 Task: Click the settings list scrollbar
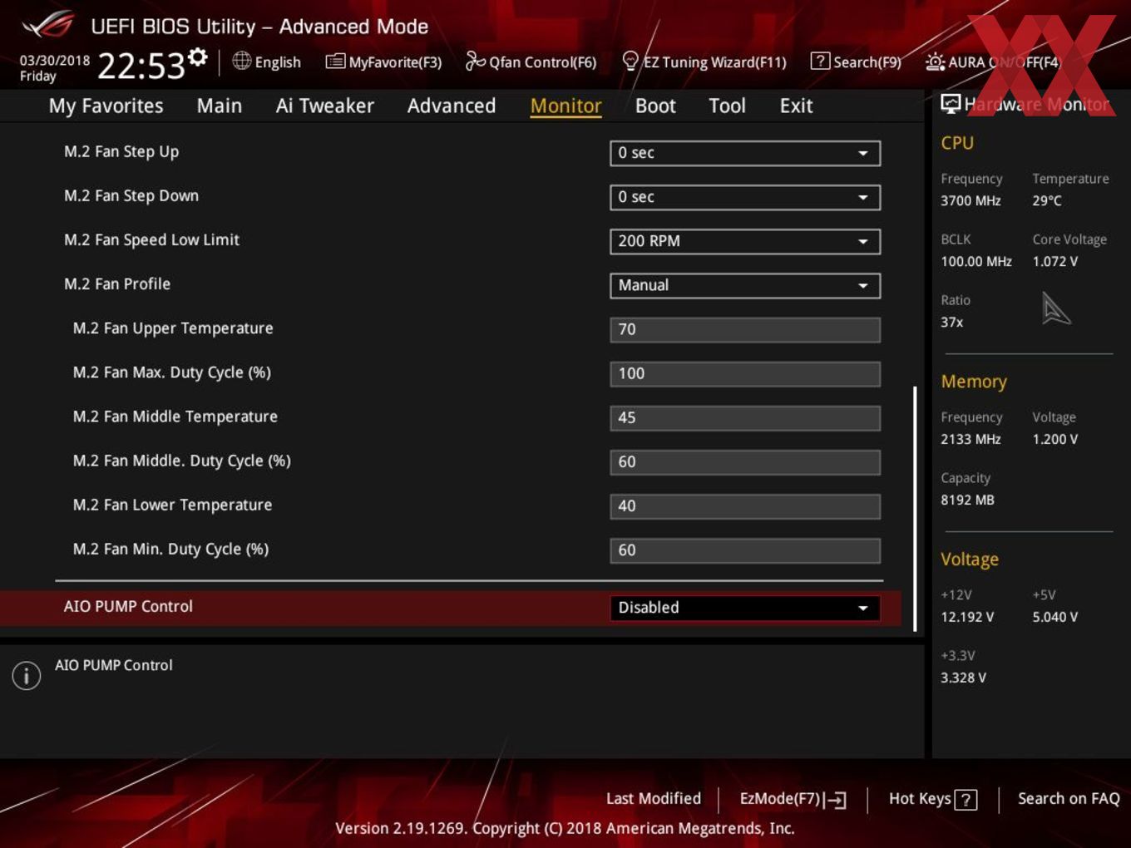pos(915,509)
